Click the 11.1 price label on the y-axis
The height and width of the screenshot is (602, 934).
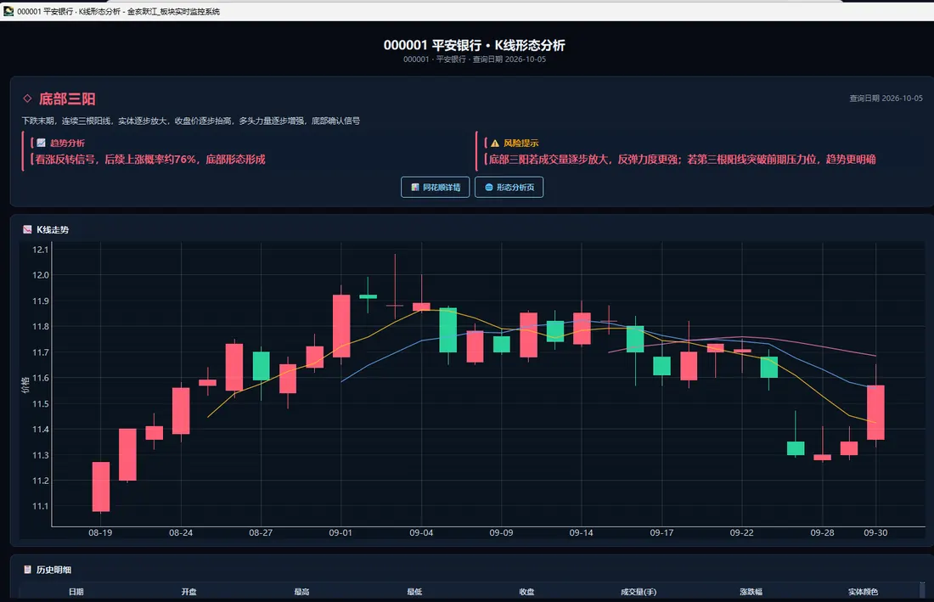point(41,506)
